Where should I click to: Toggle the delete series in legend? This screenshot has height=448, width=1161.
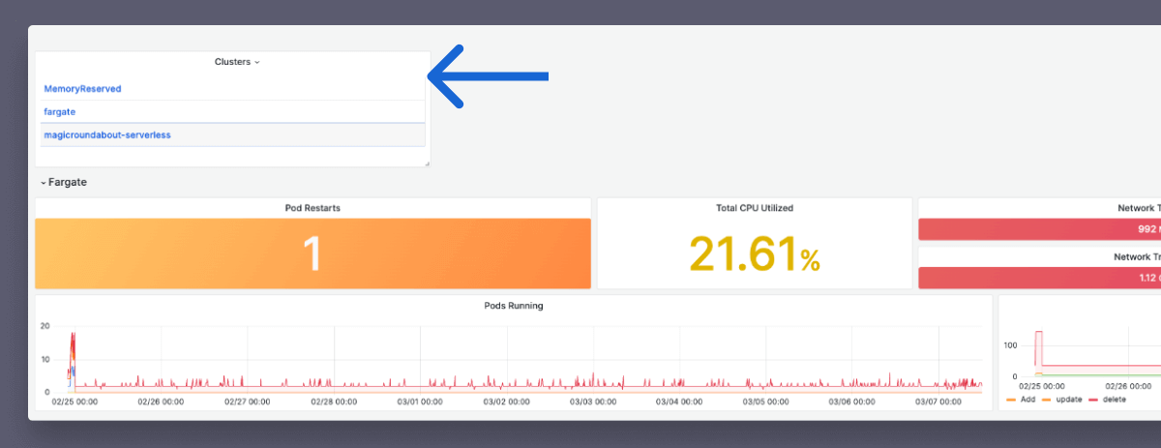[1115, 400]
